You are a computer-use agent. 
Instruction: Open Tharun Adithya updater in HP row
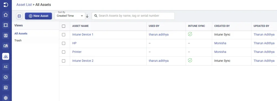pyautogui.click(x=264, y=43)
